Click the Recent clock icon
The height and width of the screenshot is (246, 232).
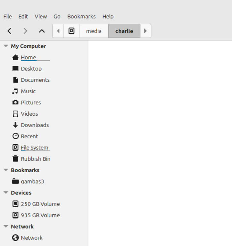click(15, 136)
